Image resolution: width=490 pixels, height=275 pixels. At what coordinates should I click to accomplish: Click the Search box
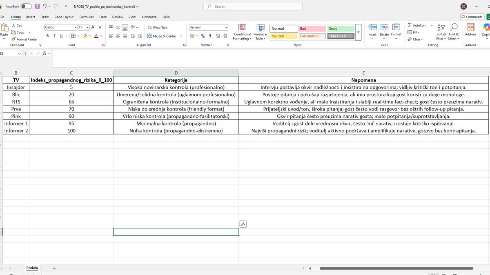(x=253, y=7)
